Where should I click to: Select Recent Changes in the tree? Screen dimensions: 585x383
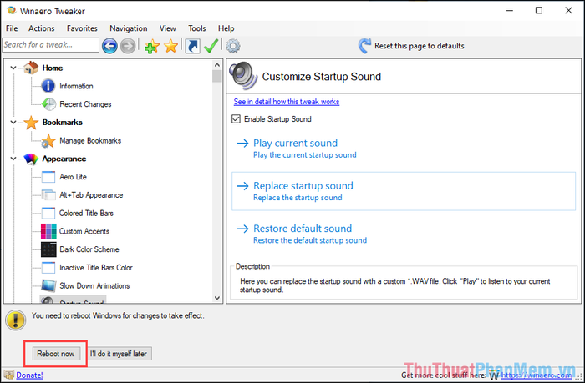click(x=85, y=104)
